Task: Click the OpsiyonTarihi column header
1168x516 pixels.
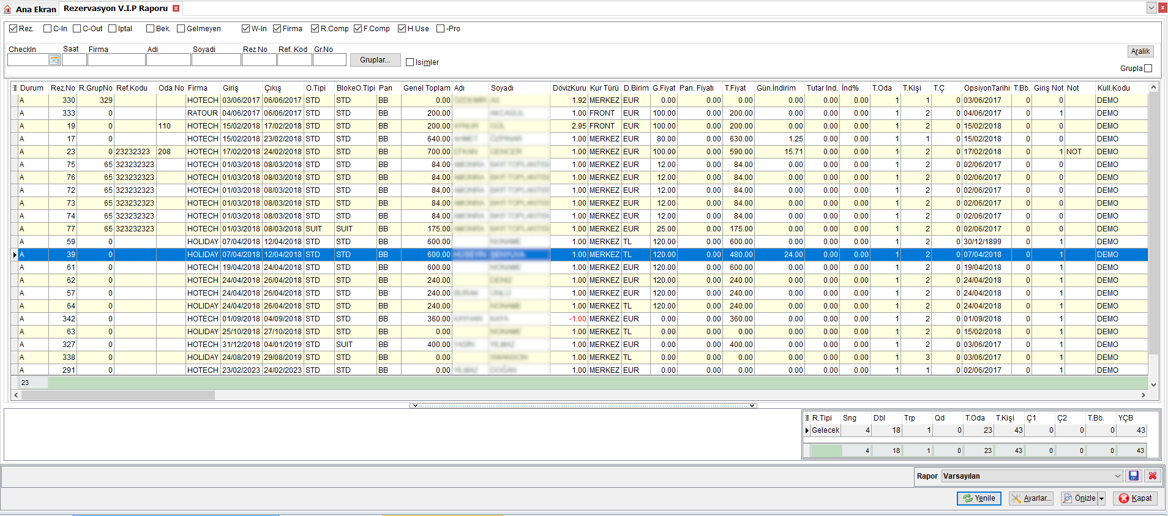Action: [986, 88]
